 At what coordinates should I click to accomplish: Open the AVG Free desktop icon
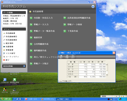5,91
